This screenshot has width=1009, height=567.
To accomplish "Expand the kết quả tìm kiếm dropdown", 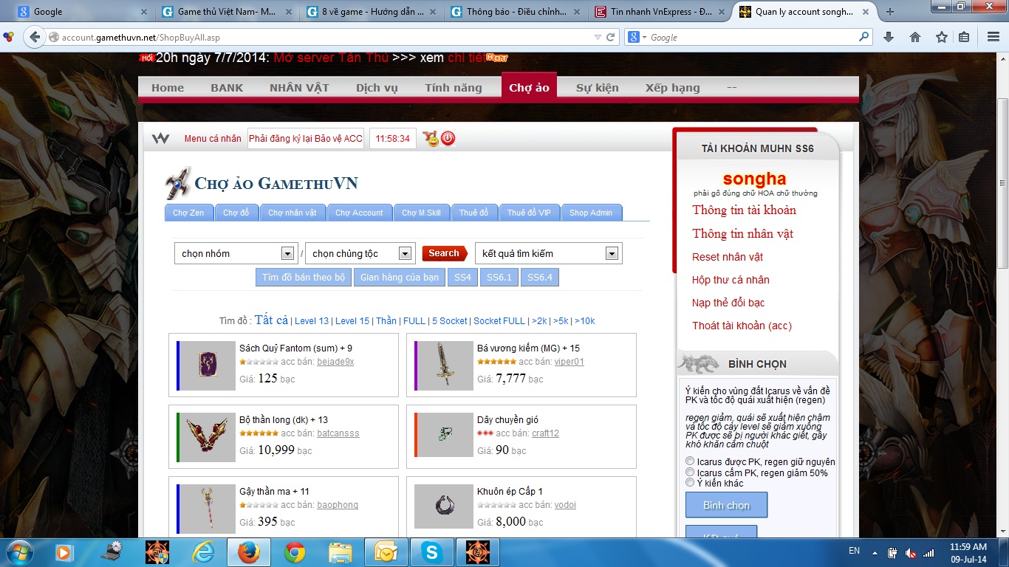I will (x=612, y=253).
